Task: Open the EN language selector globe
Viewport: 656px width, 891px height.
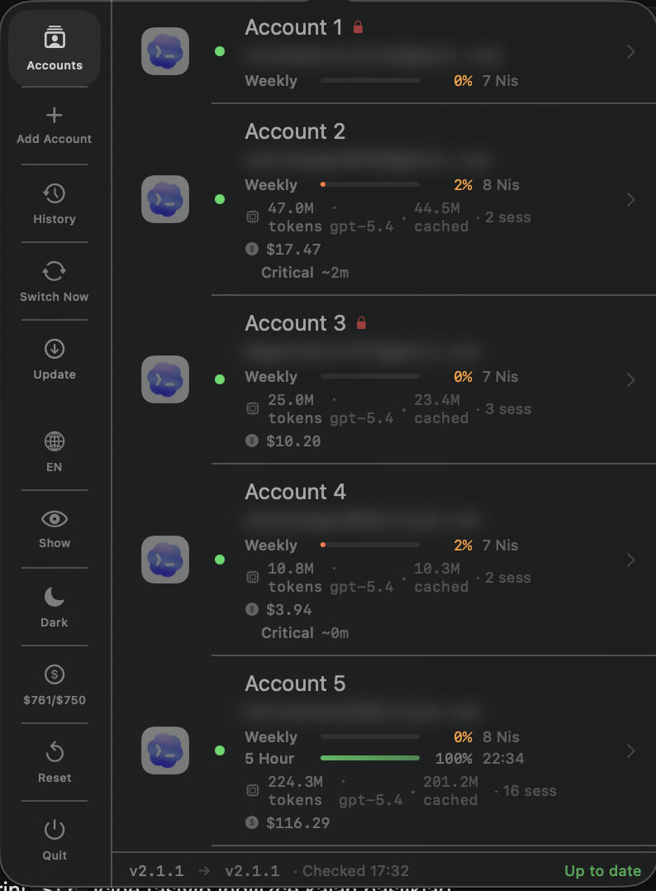Action: (54, 441)
